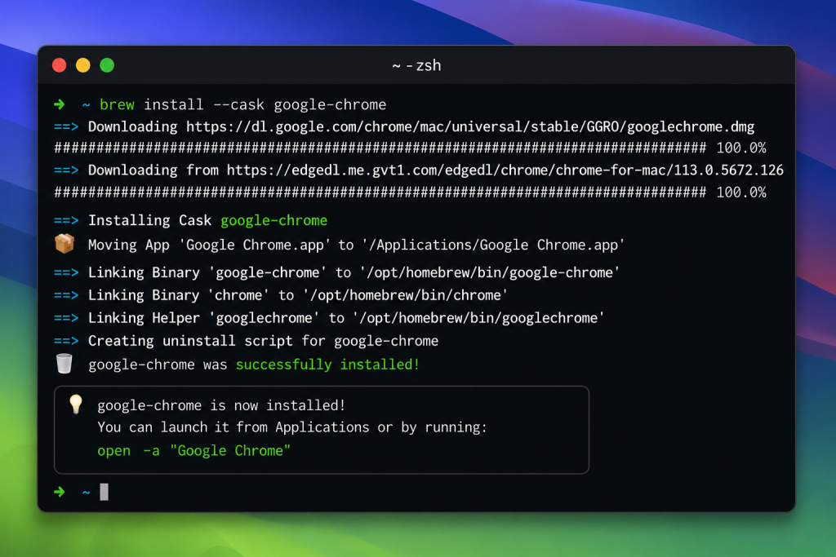Click the "brew" command word
The height and width of the screenshot is (557, 836).
tap(117, 104)
